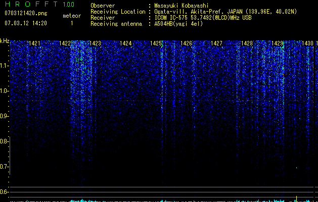Click the meteor count value 1
The image size is (318, 202).
point(72,23)
